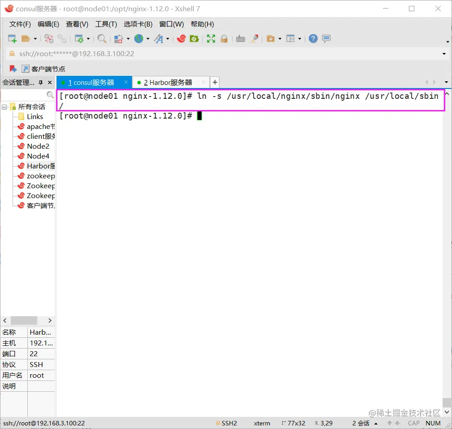Open the tab list dropdown arrow
Image resolution: width=452 pixels, height=429 pixels.
pos(446,82)
